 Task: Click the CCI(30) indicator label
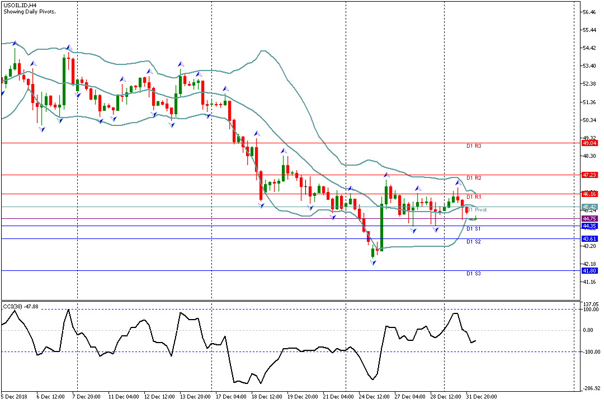[20, 306]
